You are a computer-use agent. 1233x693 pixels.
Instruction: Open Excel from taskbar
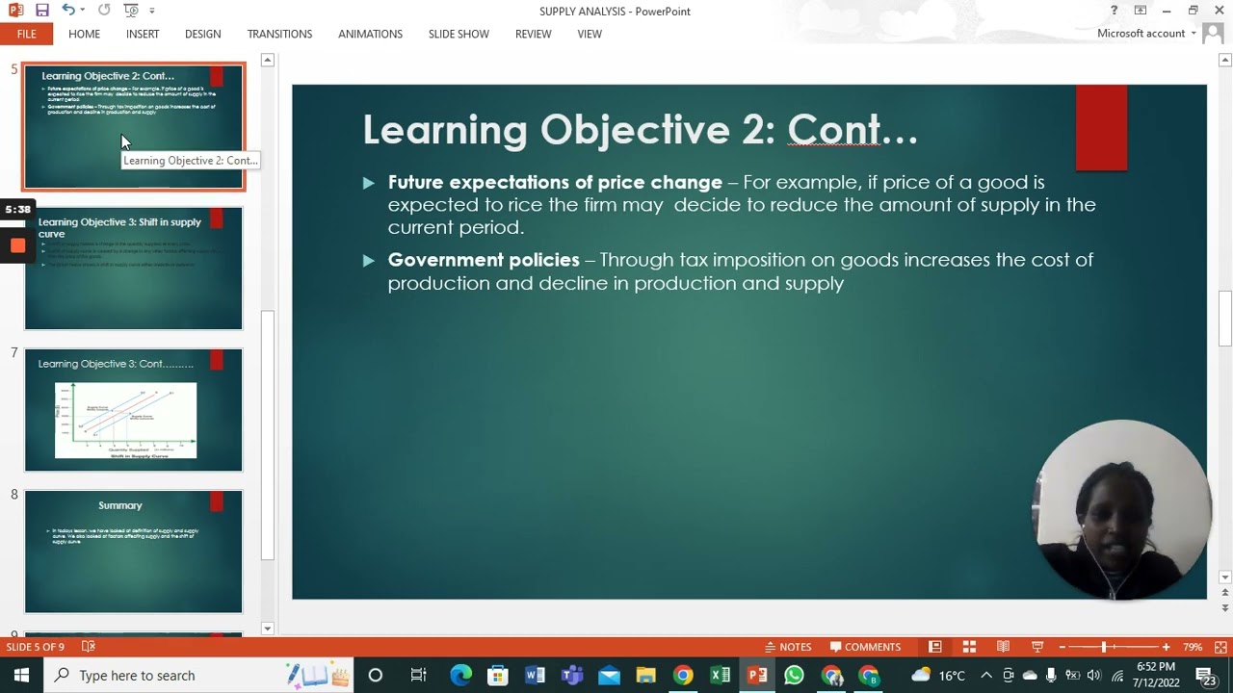point(720,675)
